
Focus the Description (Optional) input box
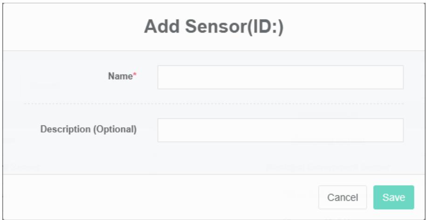point(280,130)
